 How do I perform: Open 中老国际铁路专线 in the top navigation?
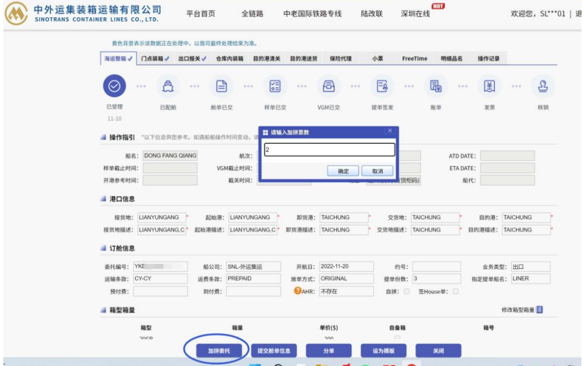(312, 14)
